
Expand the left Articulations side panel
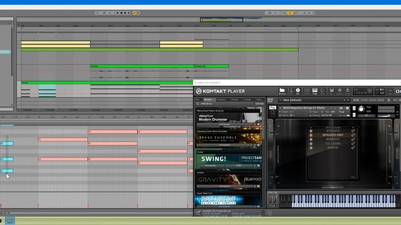(278, 154)
